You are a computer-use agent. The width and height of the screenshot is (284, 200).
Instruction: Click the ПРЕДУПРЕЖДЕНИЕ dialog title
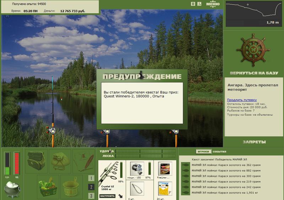click(142, 76)
